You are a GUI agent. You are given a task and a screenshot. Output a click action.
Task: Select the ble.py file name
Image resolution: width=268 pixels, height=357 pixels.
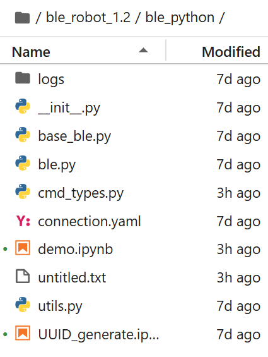(x=57, y=165)
